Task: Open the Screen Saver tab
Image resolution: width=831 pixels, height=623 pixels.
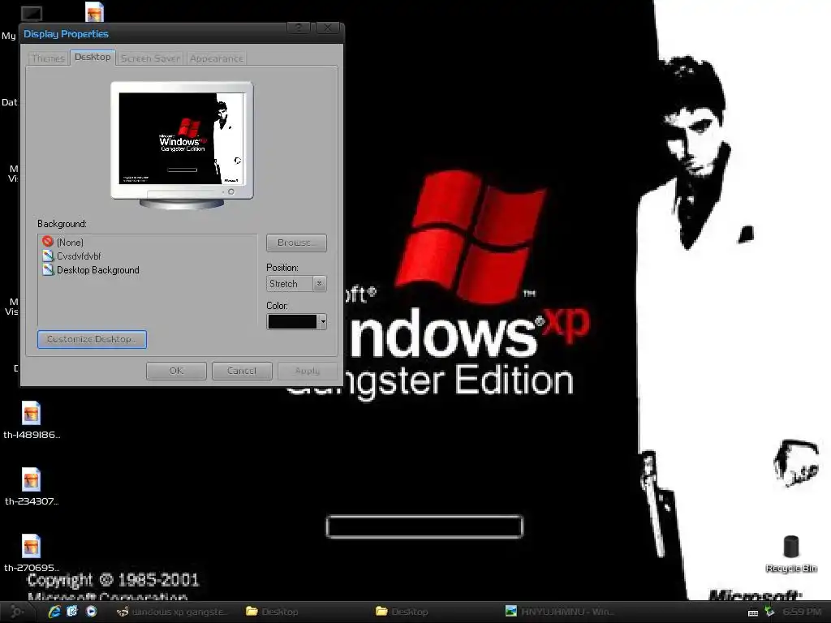Action: (150, 58)
